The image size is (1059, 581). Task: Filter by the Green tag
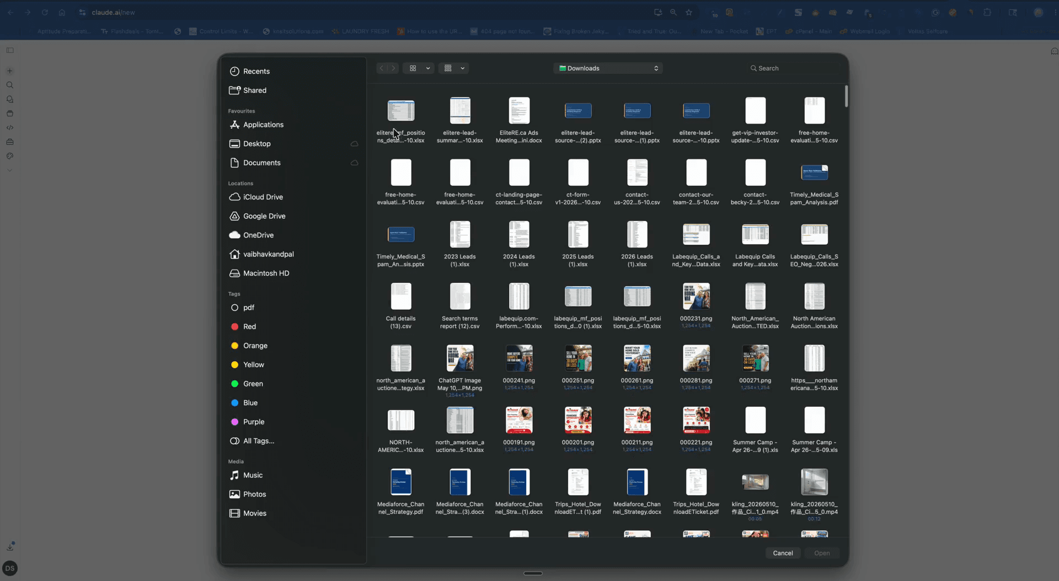pos(247,384)
